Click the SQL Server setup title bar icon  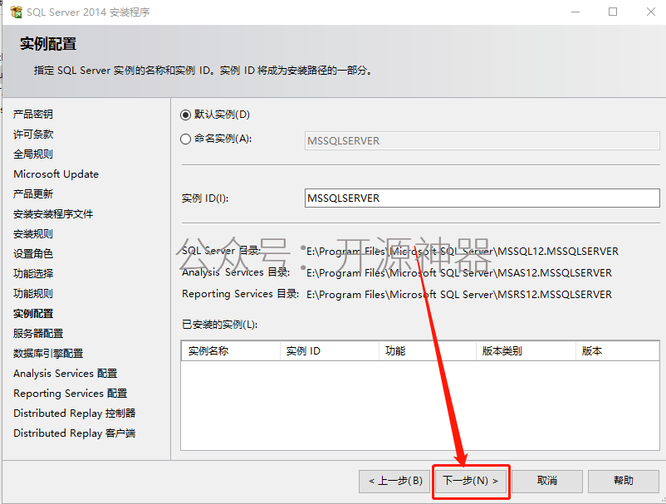[x=16, y=12]
